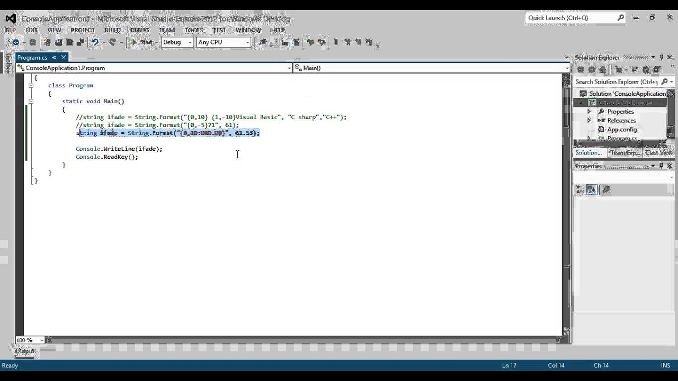Viewport: 678px width, 381px height.
Task: Open the DEBUG menu
Action: 140,30
